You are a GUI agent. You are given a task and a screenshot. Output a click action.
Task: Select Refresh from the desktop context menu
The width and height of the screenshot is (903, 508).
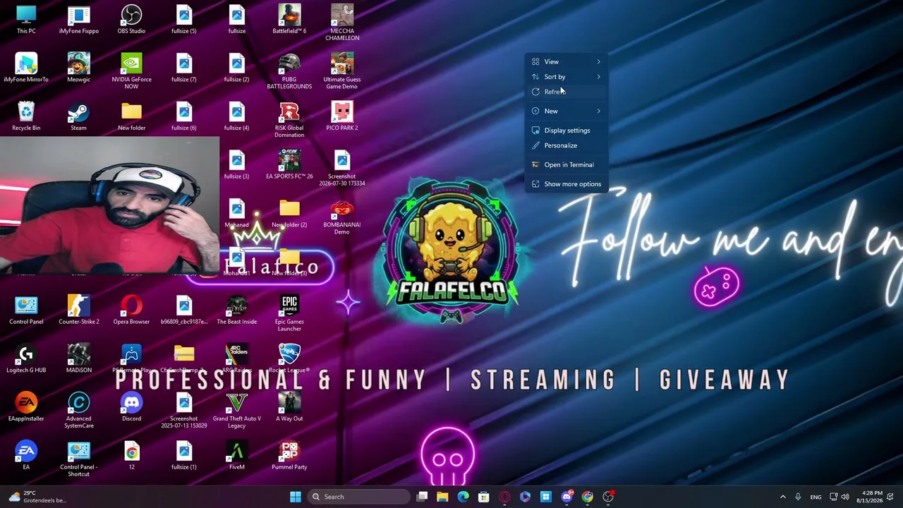(567, 92)
